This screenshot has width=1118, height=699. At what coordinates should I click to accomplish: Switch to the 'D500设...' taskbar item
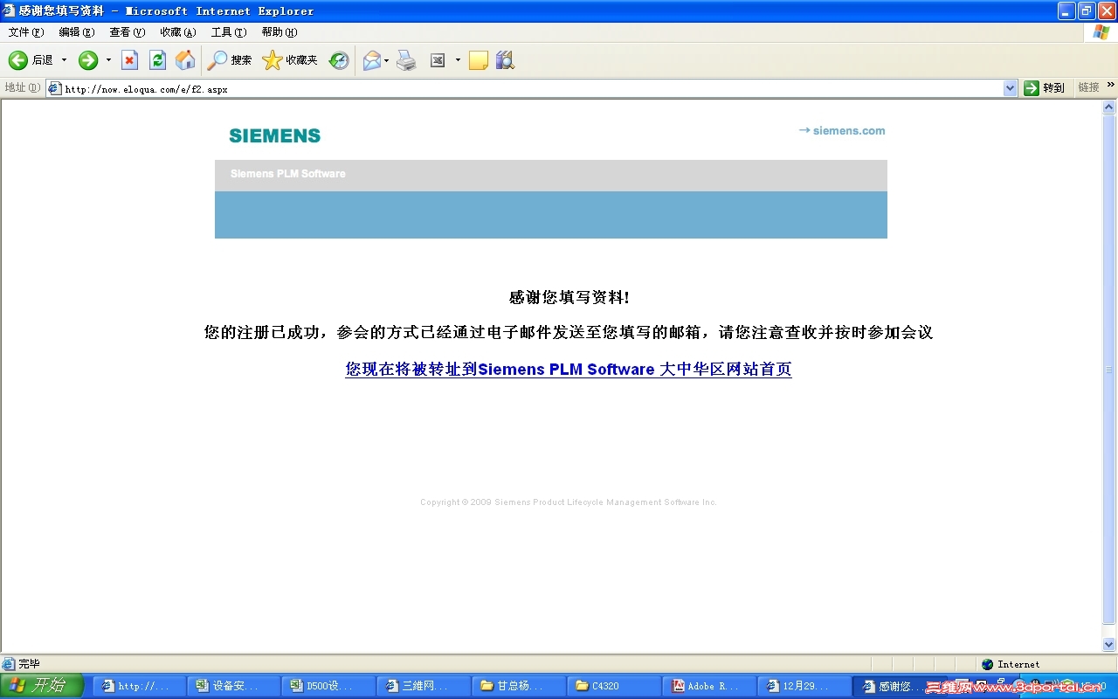(x=330, y=686)
